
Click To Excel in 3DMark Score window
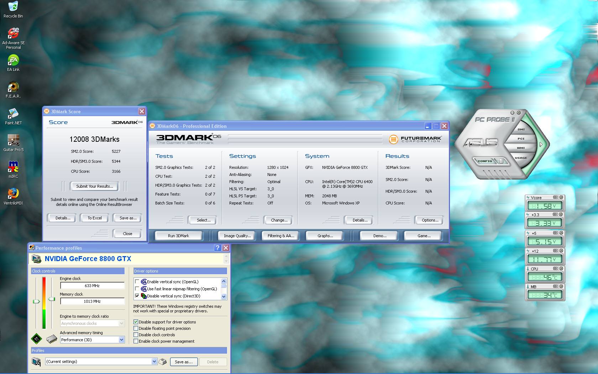click(95, 218)
